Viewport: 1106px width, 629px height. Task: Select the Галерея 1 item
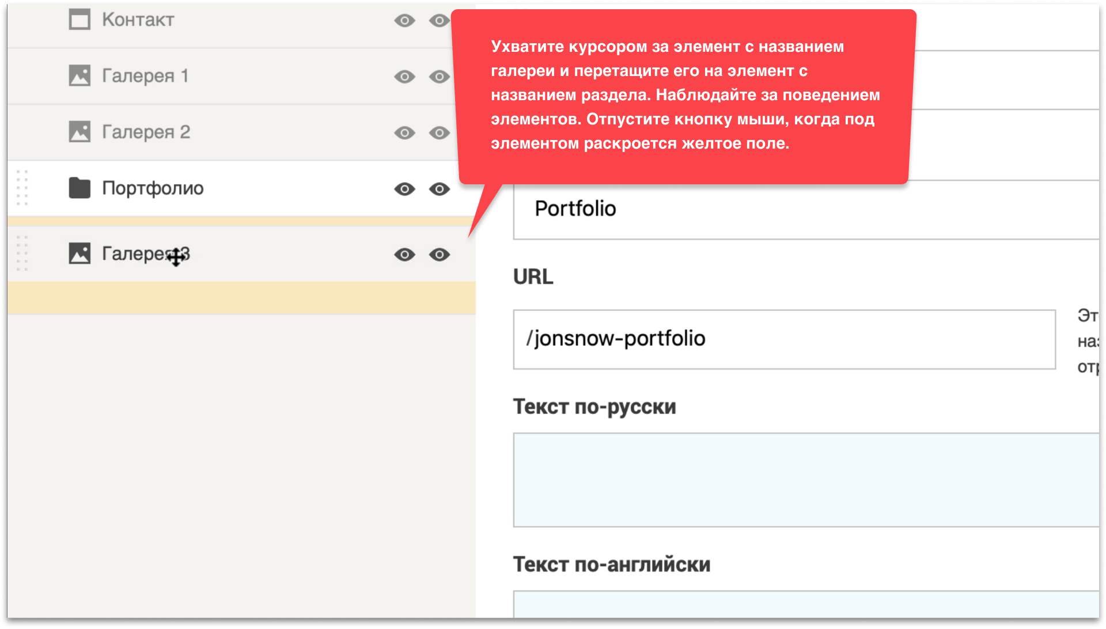[145, 76]
